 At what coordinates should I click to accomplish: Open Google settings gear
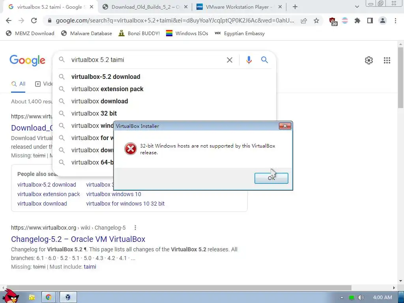[x=369, y=60]
